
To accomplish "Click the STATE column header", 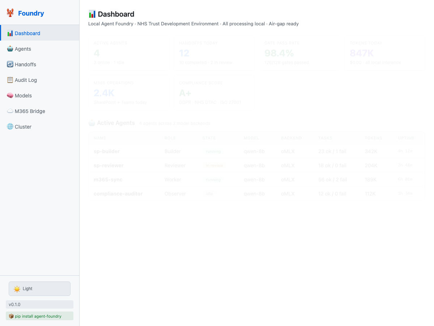I will click(x=209, y=138).
